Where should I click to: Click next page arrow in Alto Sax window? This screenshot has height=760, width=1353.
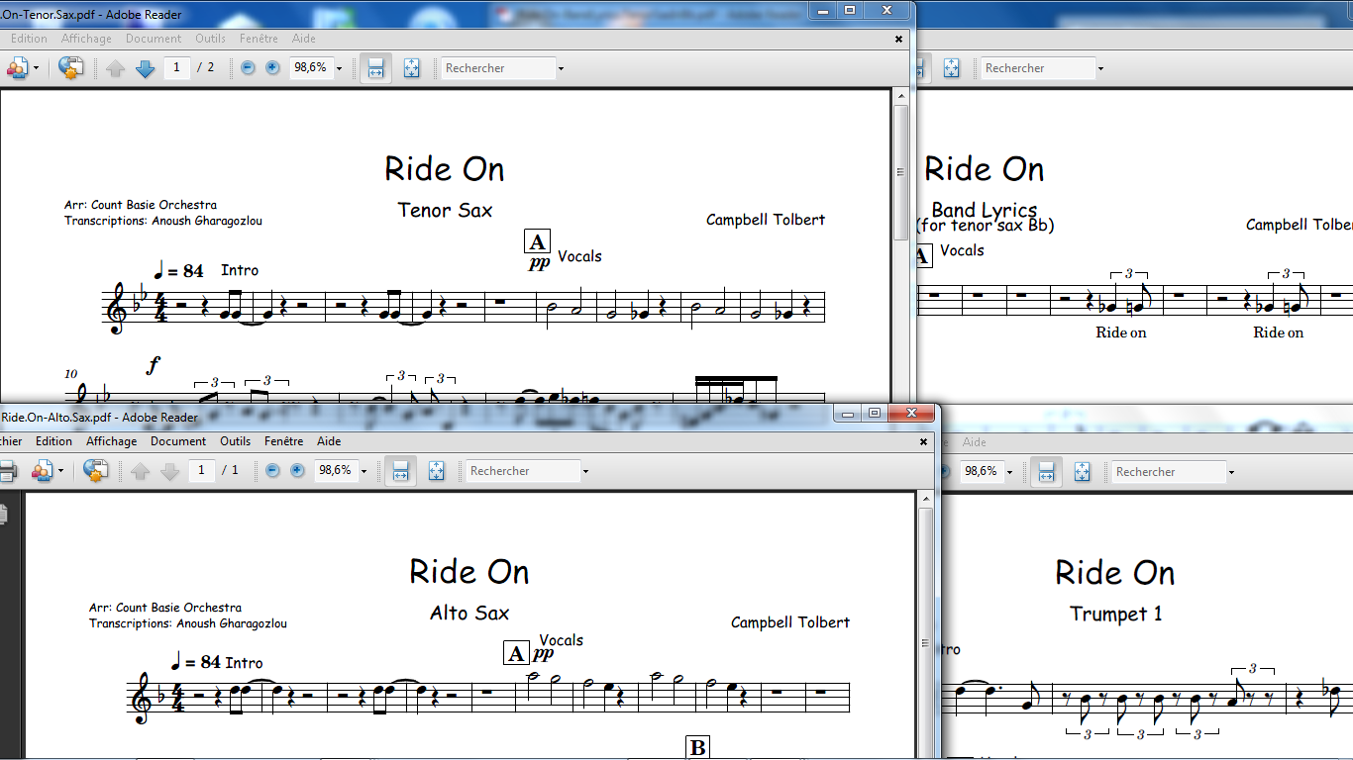(170, 471)
